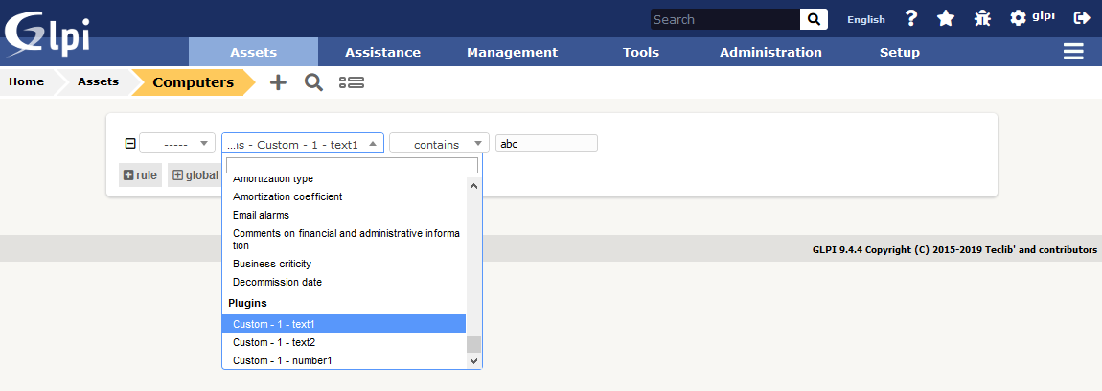
Task: Select Custom - 1 - number1 option
Action: click(x=344, y=360)
